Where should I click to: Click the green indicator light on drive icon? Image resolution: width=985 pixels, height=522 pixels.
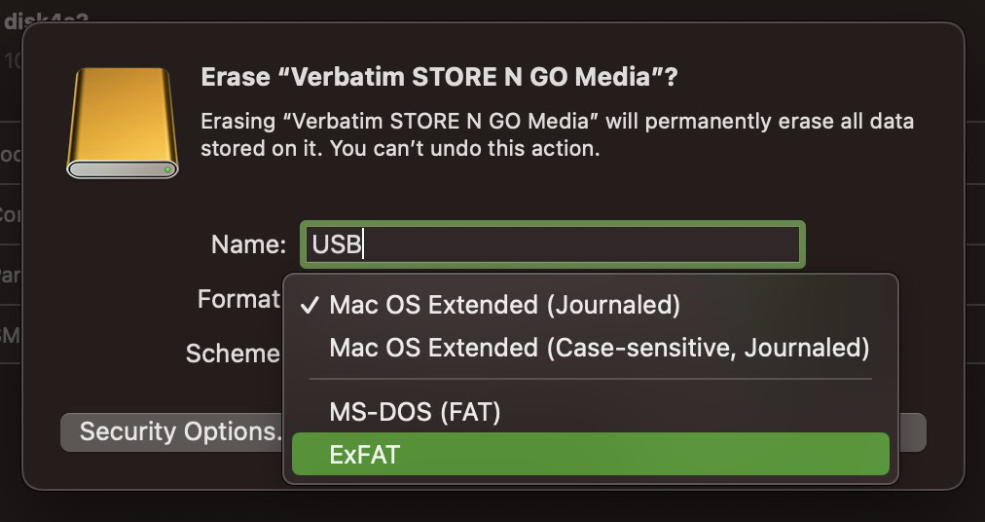(168, 169)
